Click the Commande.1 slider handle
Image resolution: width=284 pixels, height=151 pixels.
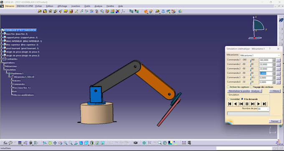point(251,61)
